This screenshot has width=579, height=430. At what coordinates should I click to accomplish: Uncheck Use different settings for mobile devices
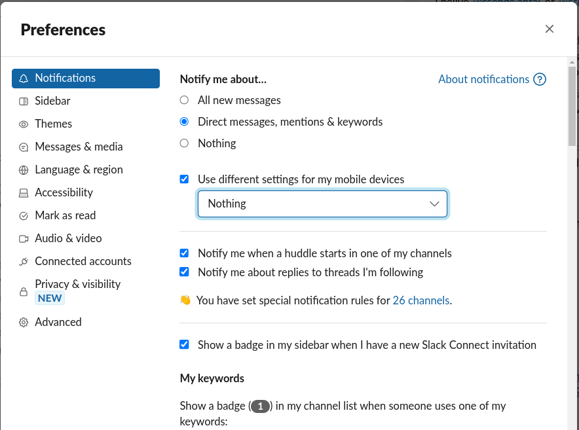(184, 179)
